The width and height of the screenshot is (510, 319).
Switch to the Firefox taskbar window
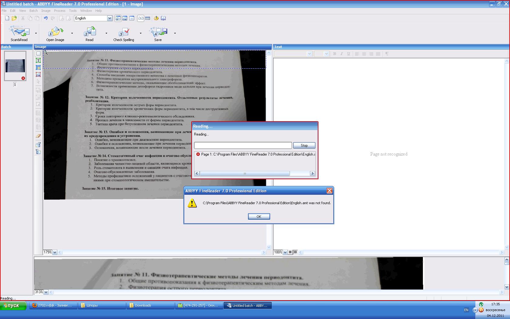[x=53, y=306]
